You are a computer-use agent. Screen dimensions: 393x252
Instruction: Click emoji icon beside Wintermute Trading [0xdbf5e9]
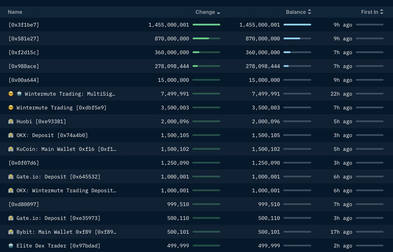(x=11, y=108)
